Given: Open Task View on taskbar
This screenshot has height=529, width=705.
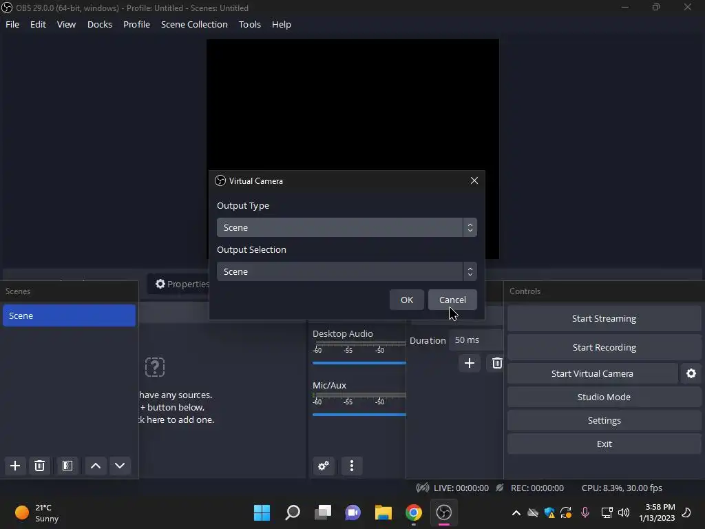Looking at the screenshot, I should point(322,512).
